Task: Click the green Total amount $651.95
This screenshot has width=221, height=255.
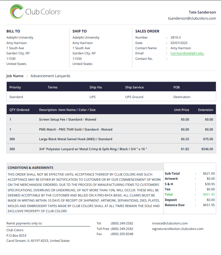Action: coord(209,194)
